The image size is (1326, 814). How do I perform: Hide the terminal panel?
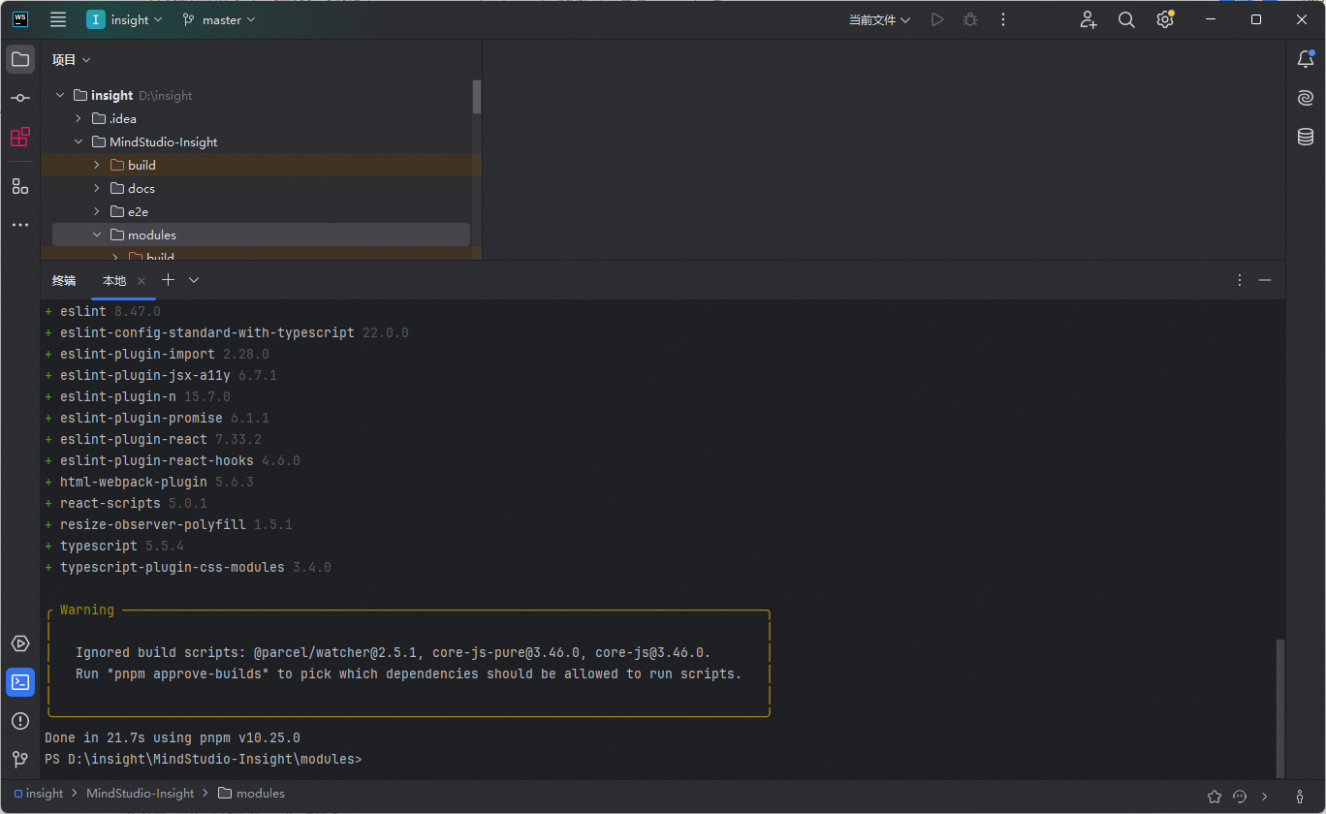(1265, 280)
